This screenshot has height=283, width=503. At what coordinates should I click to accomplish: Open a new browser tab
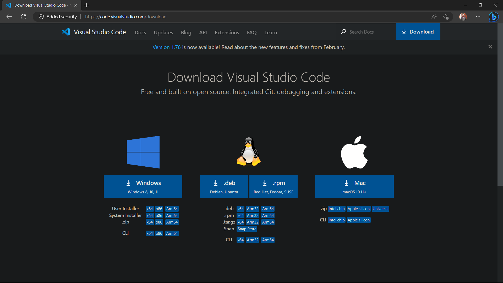(x=87, y=5)
